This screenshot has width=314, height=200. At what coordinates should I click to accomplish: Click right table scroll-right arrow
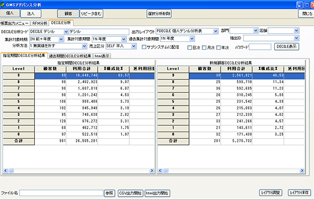pyautogui.click(x=302, y=171)
